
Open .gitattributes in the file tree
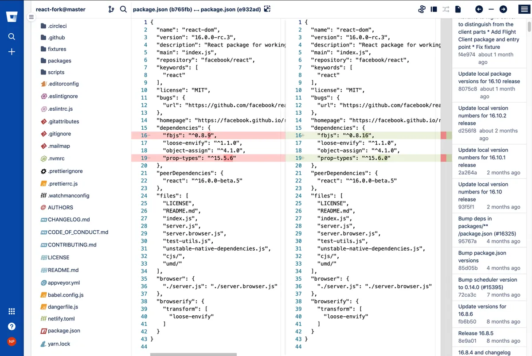pyautogui.click(x=60, y=121)
